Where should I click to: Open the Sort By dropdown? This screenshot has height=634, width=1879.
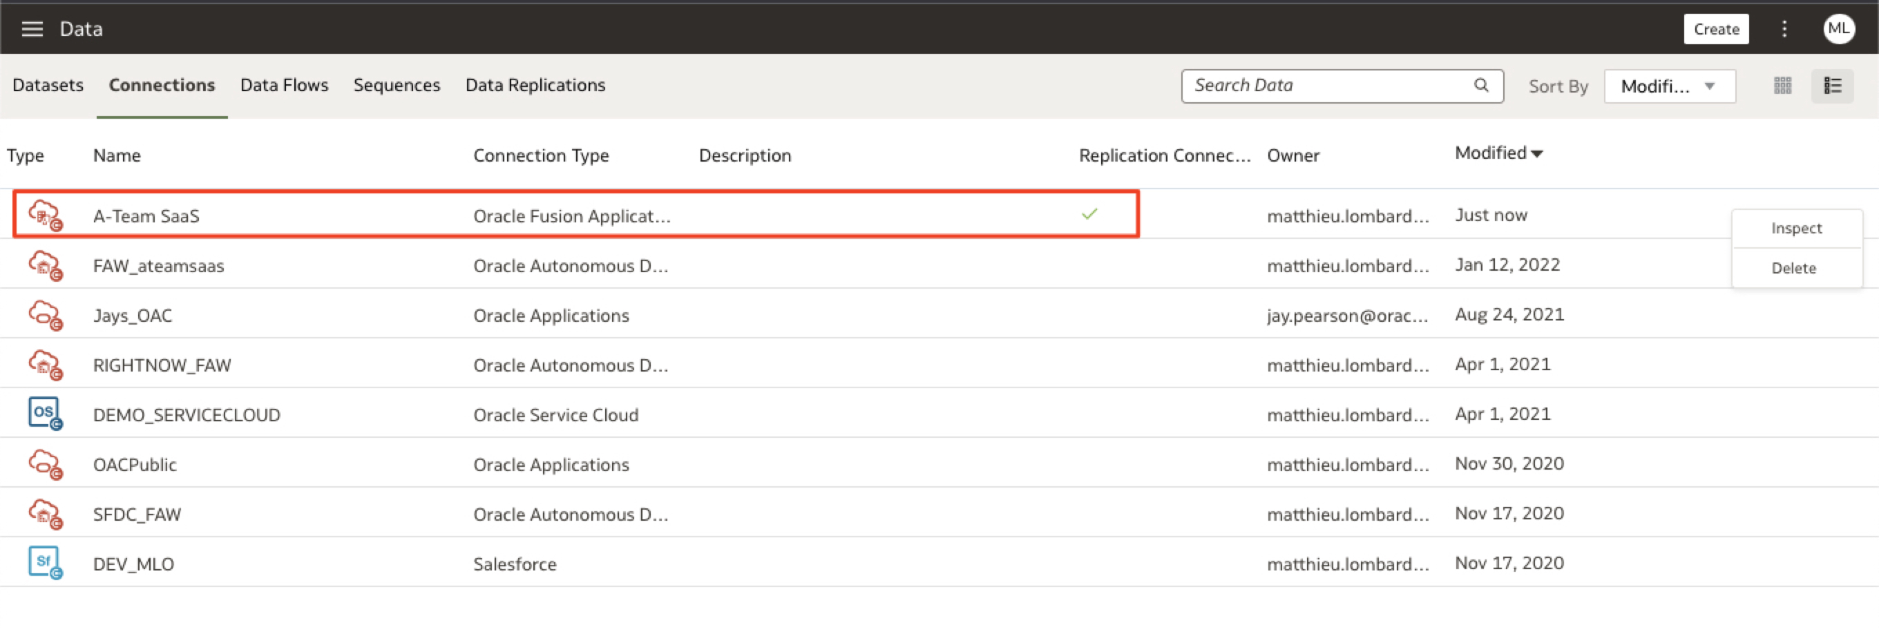coord(1669,86)
